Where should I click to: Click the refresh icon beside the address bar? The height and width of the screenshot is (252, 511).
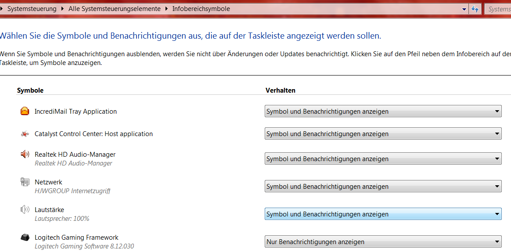coord(475,9)
